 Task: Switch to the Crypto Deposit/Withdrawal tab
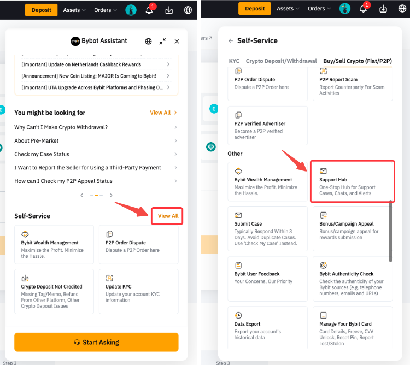coord(281,61)
